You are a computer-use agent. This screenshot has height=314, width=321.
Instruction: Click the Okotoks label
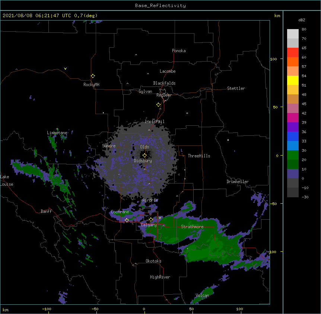153,261
